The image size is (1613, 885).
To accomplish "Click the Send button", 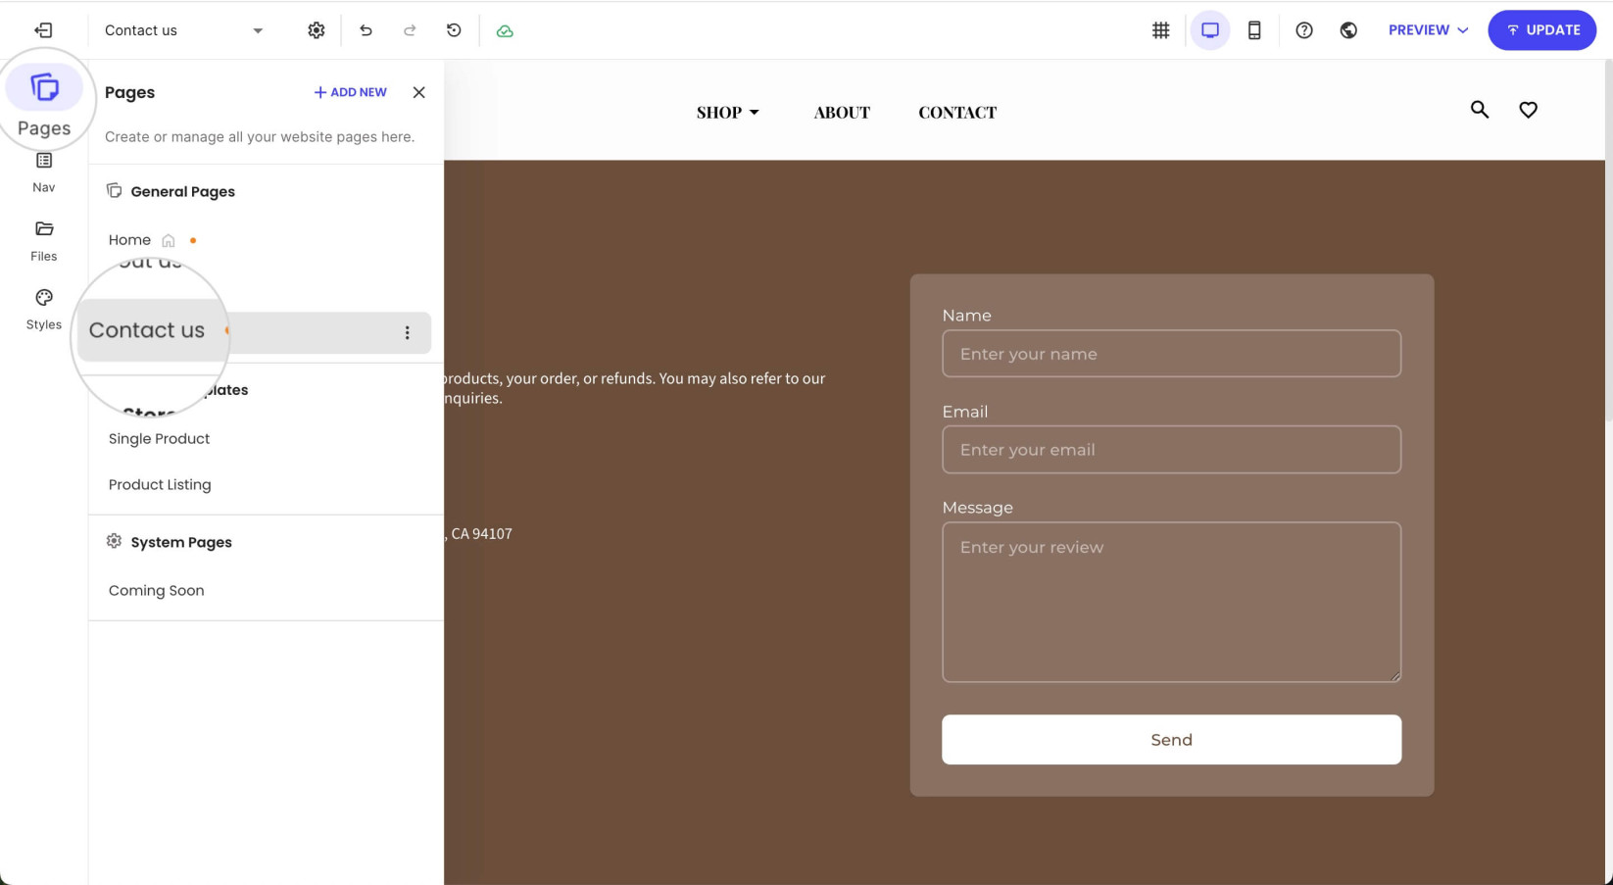I will click(x=1171, y=740).
